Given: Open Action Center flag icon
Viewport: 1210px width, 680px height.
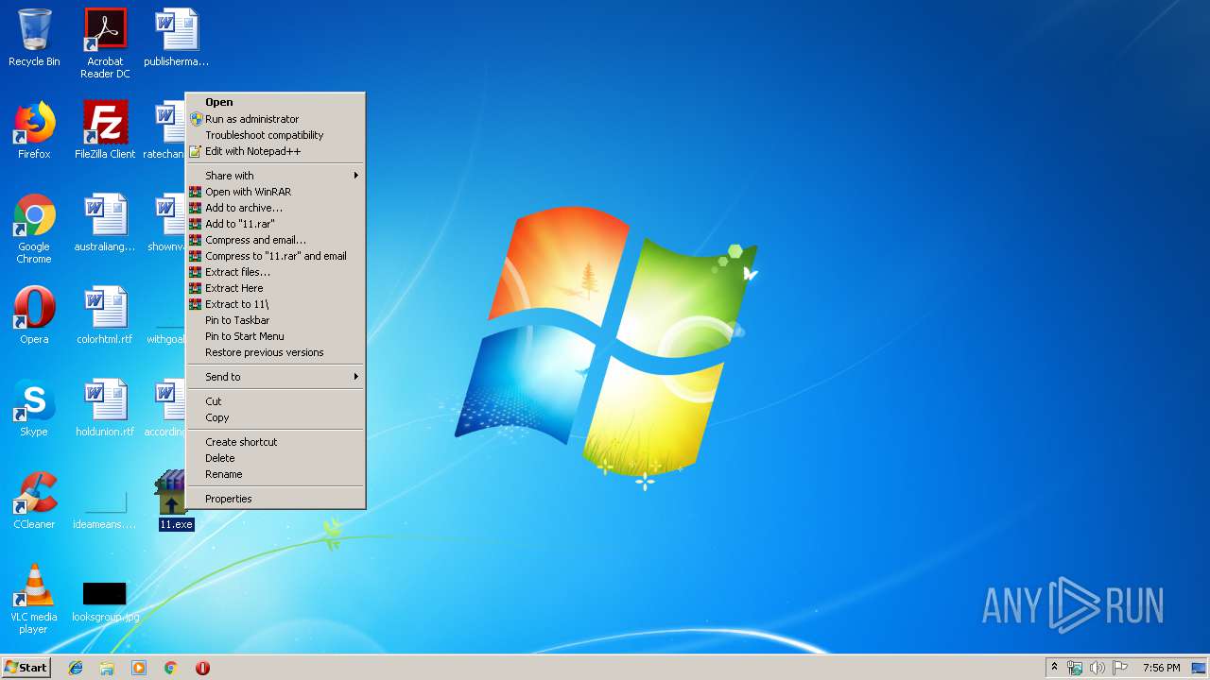Looking at the screenshot, I should coord(1120,668).
